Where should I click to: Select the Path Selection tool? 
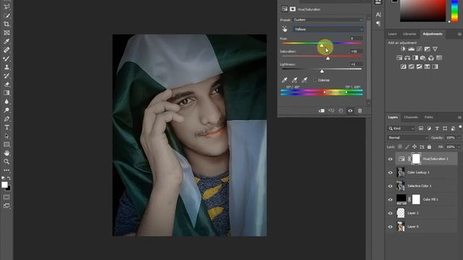(7, 136)
